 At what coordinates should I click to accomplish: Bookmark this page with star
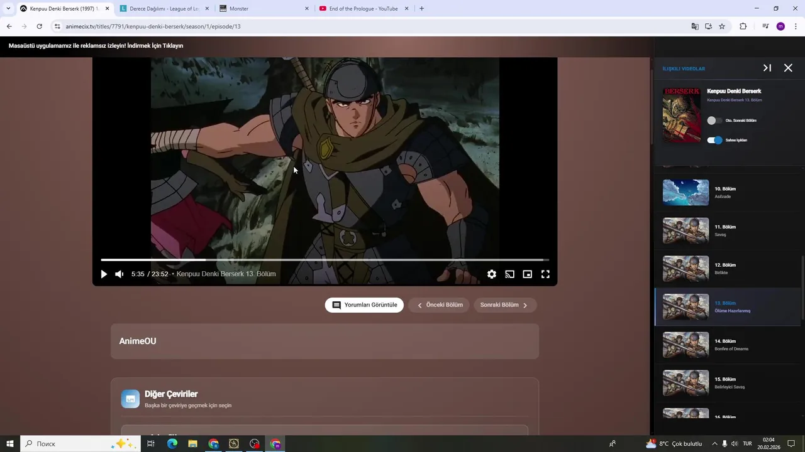click(x=722, y=26)
